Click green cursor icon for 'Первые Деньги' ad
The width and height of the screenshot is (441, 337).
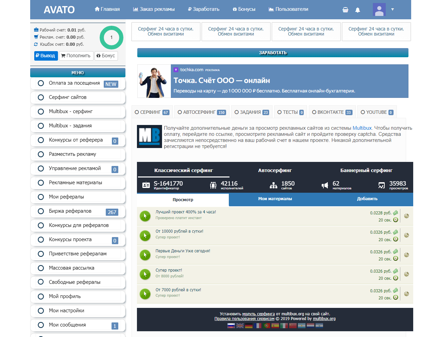coord(145,255)
